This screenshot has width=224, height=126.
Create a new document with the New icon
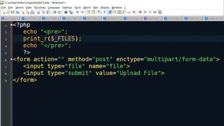click(x=3, y=12)
